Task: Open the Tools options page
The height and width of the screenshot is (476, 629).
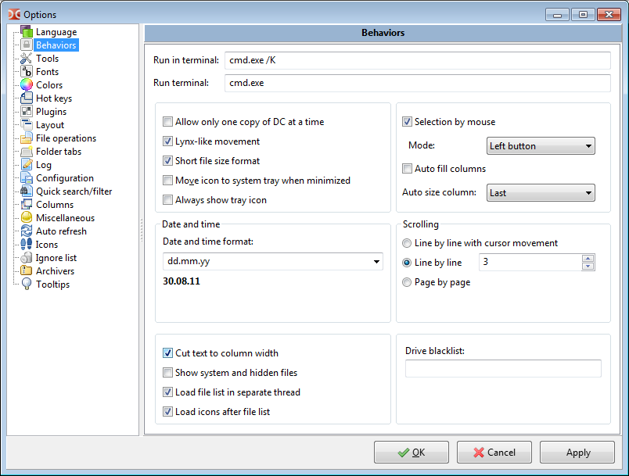Action: [x=48, y=59]
